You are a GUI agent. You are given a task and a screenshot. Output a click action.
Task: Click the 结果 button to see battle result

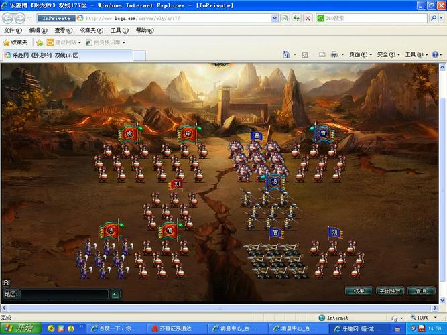[359, 291]
